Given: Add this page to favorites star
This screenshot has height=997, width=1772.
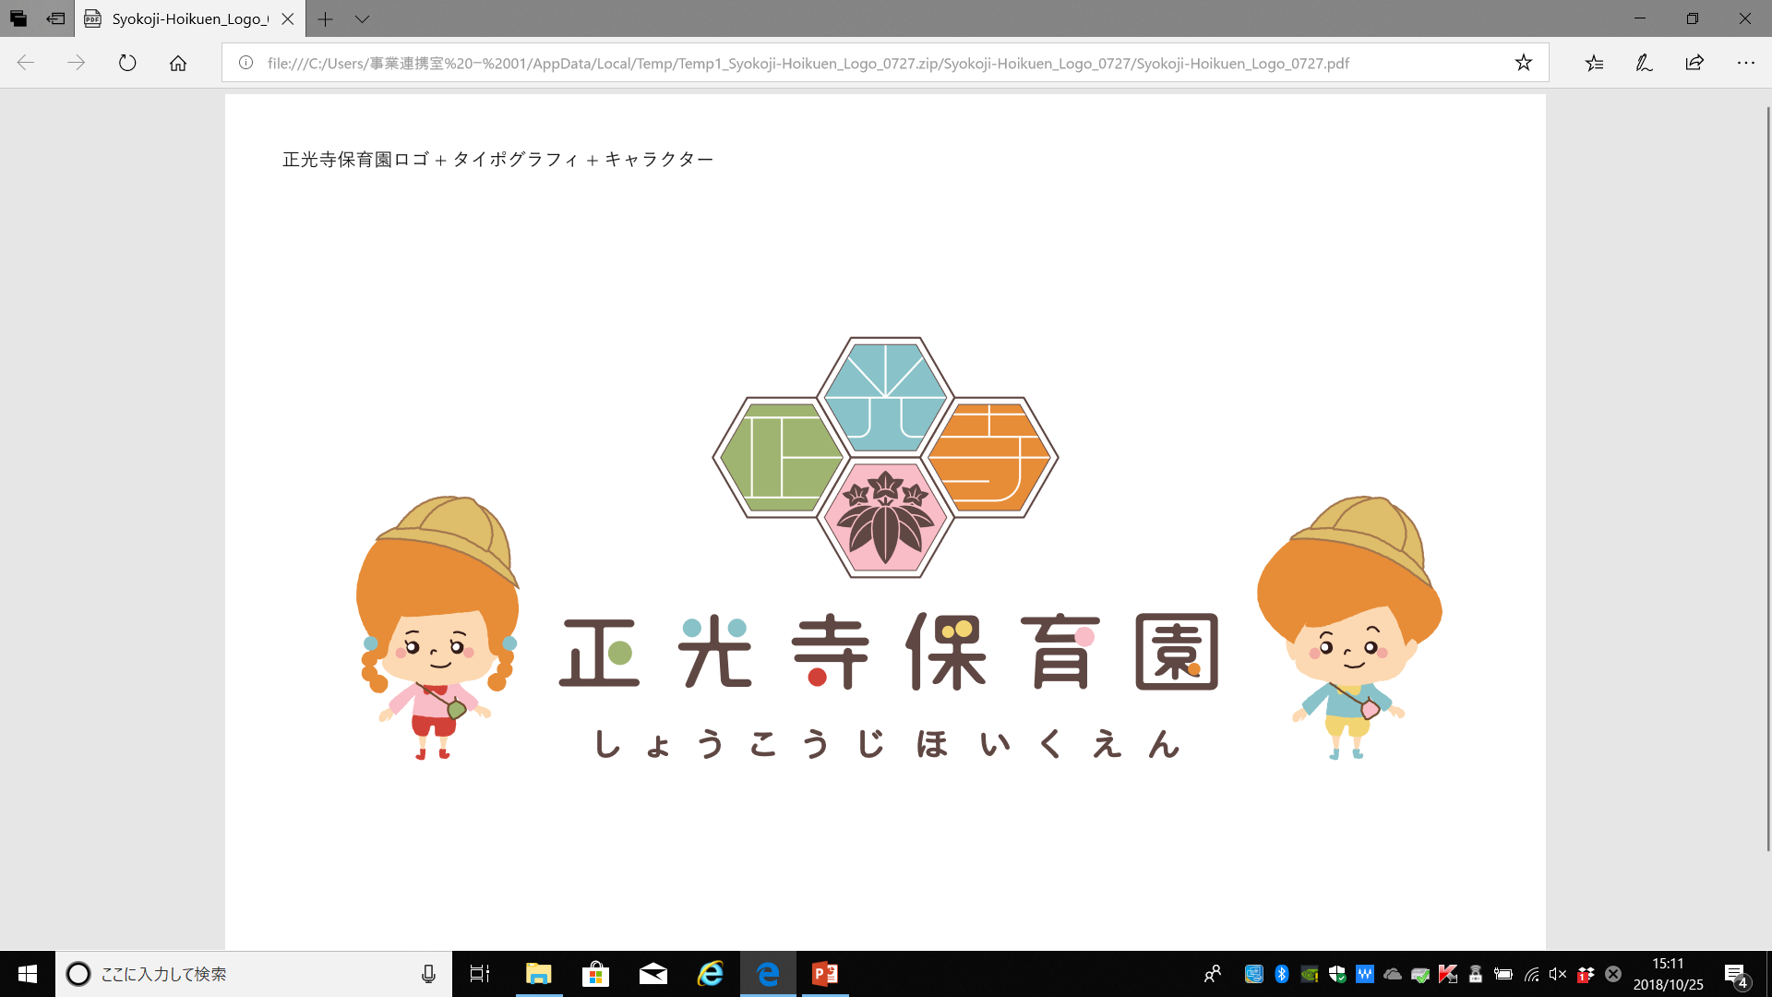Looking at the screenshot, I should [1523, 63].
